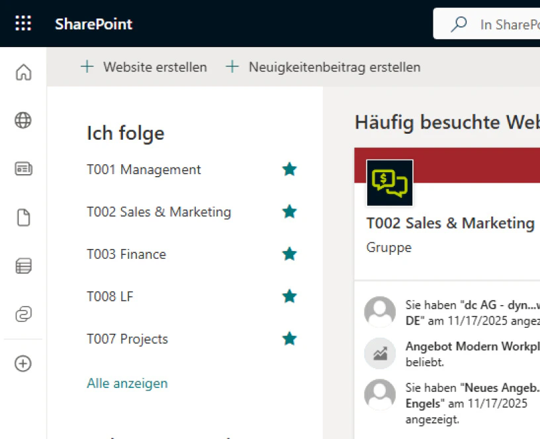Click T002 Sales & Marketing site logo
540x439 pixels.
[x=390, y=183]
